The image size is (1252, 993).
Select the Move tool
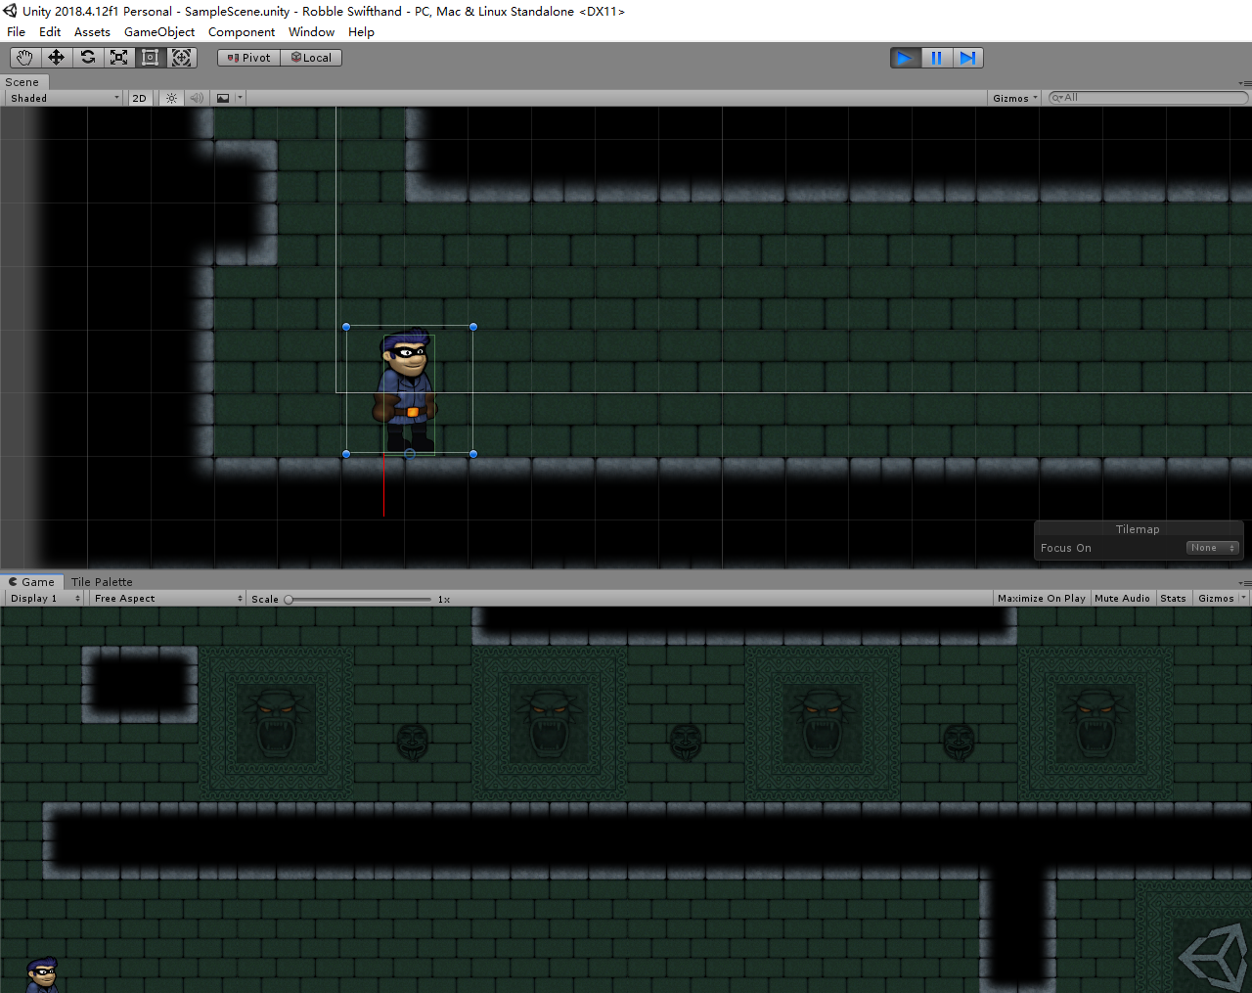(x=56, y=58)
